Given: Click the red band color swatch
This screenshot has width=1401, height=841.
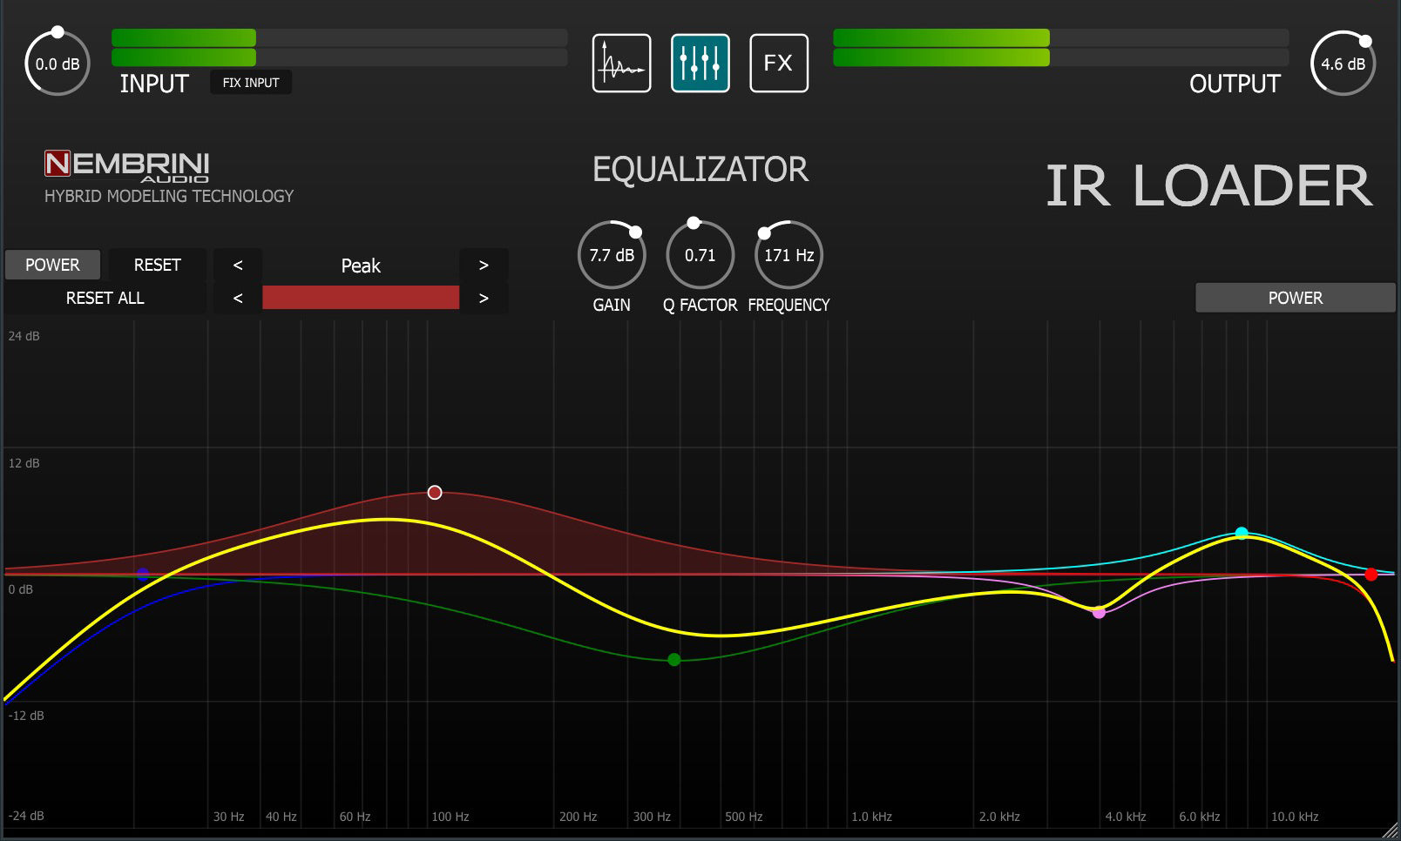Looking at the screenshot, I should coord(361,298).
